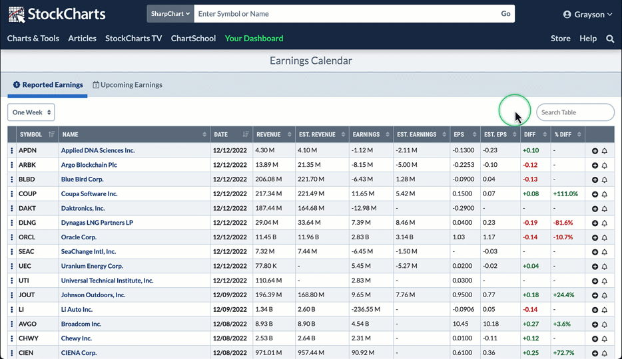Open the Charts & Tools menu
The height and width of the screenshot is (359, 622).
tap(33, 39)
